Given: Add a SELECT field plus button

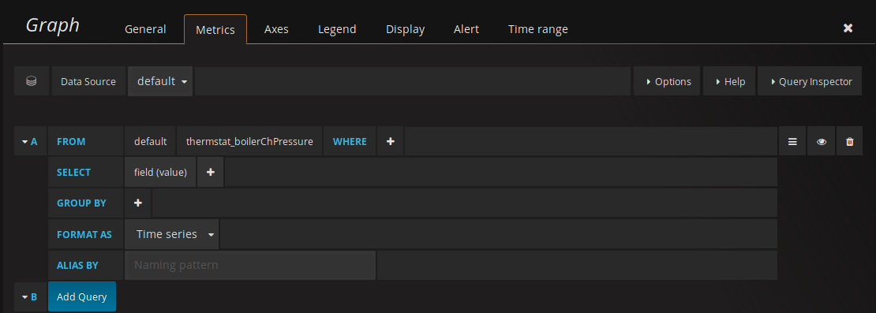Looking at the screenshot, I should click(211, 173).
